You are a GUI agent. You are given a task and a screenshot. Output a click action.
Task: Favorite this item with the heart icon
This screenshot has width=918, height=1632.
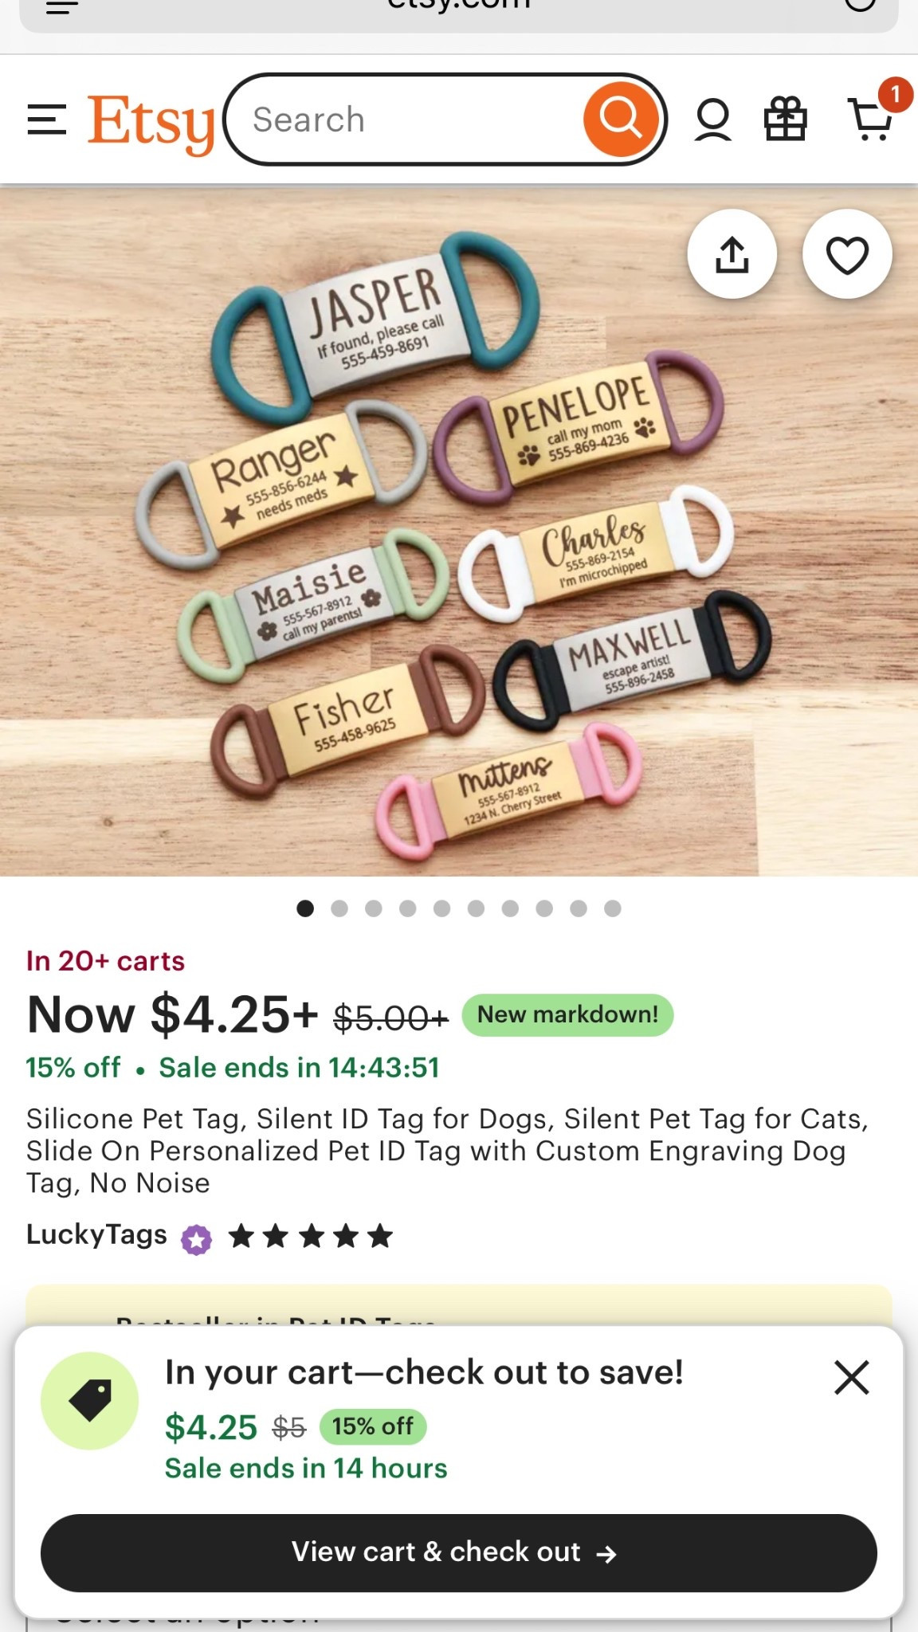847,254
